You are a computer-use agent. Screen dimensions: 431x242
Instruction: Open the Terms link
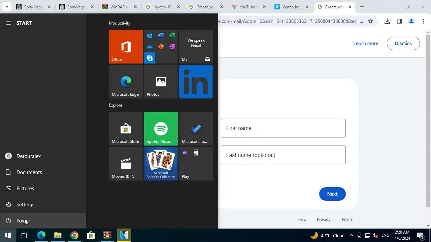pyautogui.click(x=347, y=219)
